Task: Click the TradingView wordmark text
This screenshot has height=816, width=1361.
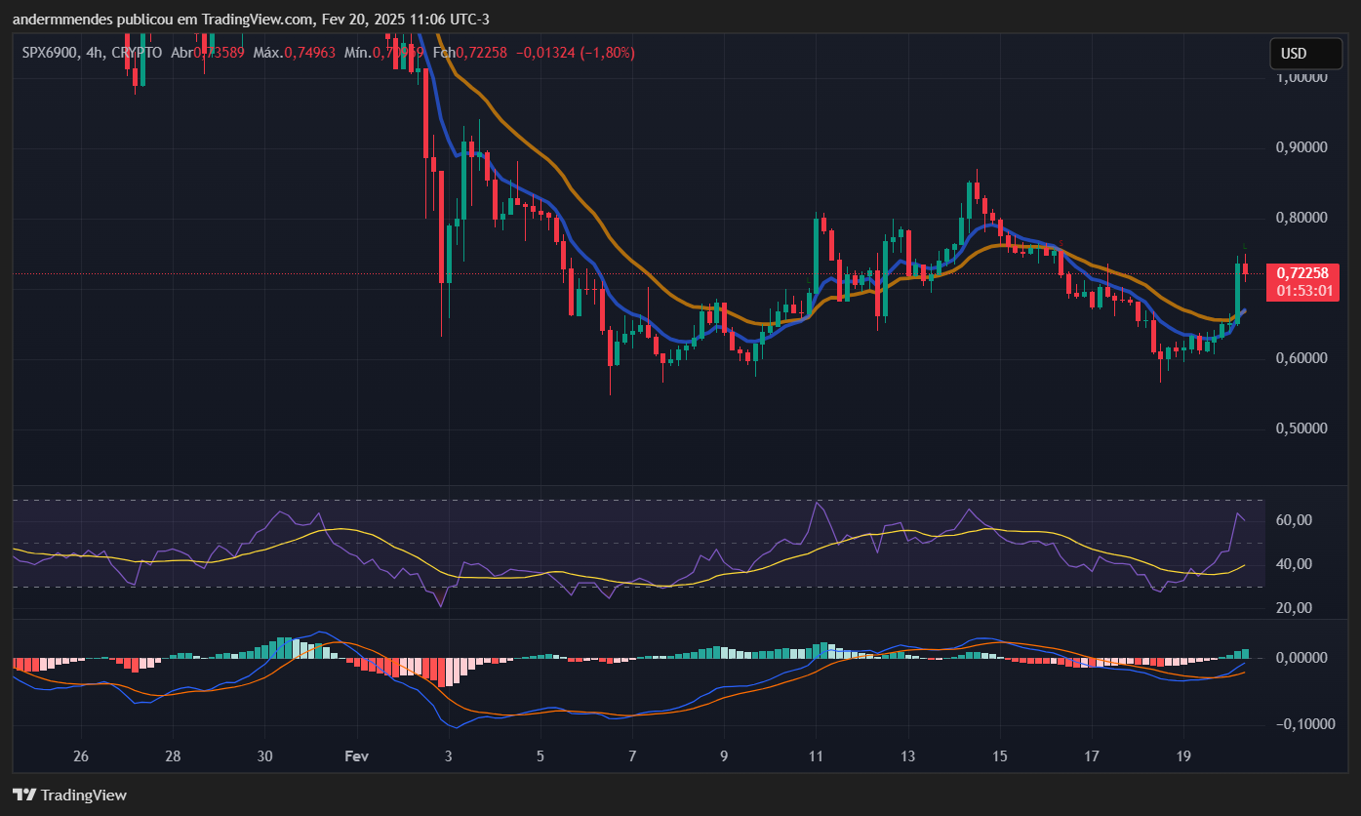Action: coord(84,796)
